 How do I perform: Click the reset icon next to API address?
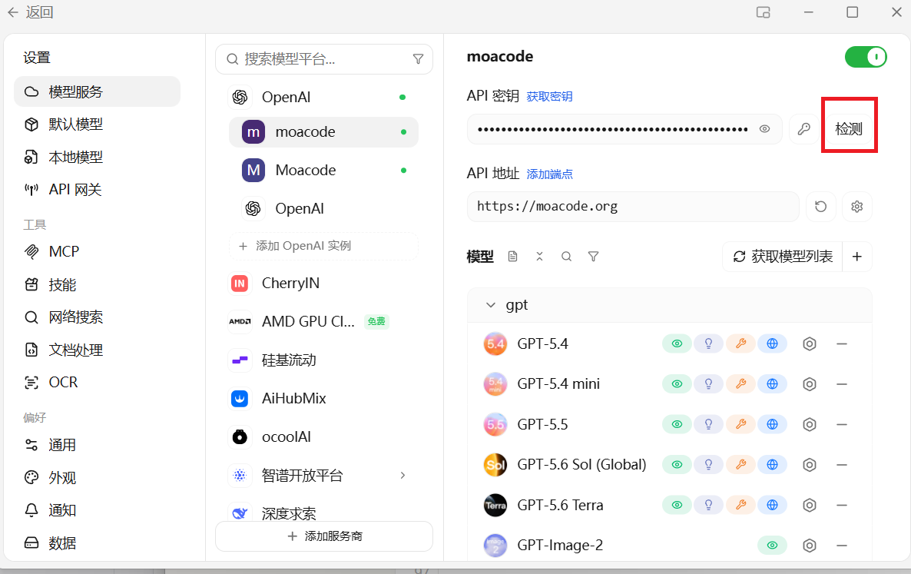(821, 206)
